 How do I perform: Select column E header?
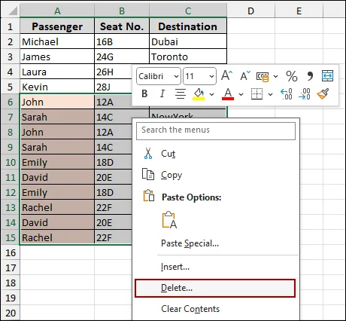(299, 11)
